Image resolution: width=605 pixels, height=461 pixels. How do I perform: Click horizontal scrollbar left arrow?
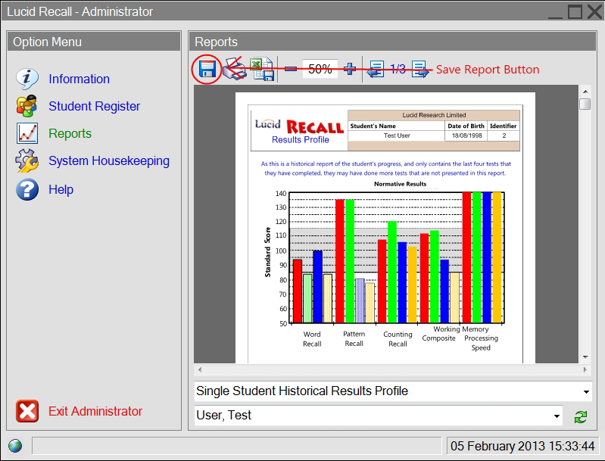coord(199,369)
